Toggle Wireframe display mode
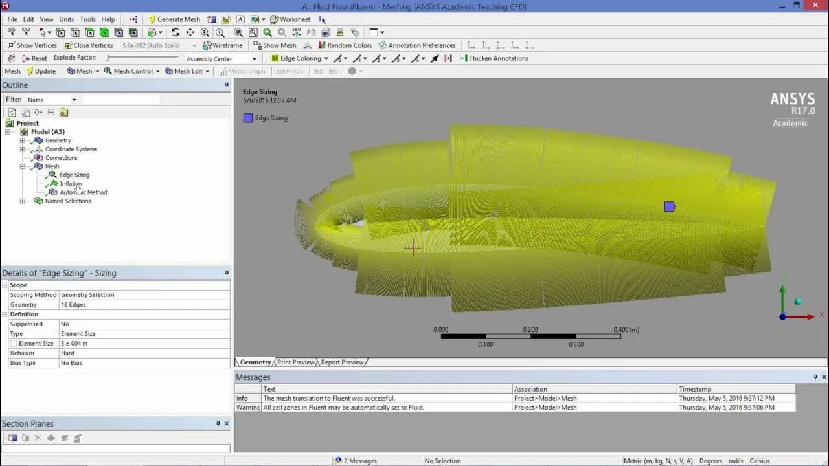Screen dimensions: 829x466 tap(223, 45)
